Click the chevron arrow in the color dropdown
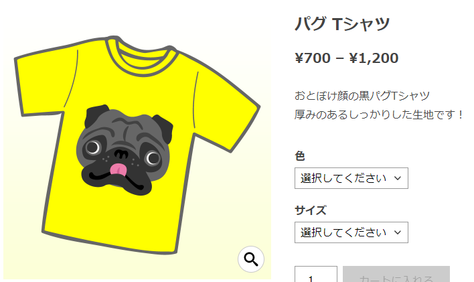 [398, 178]
